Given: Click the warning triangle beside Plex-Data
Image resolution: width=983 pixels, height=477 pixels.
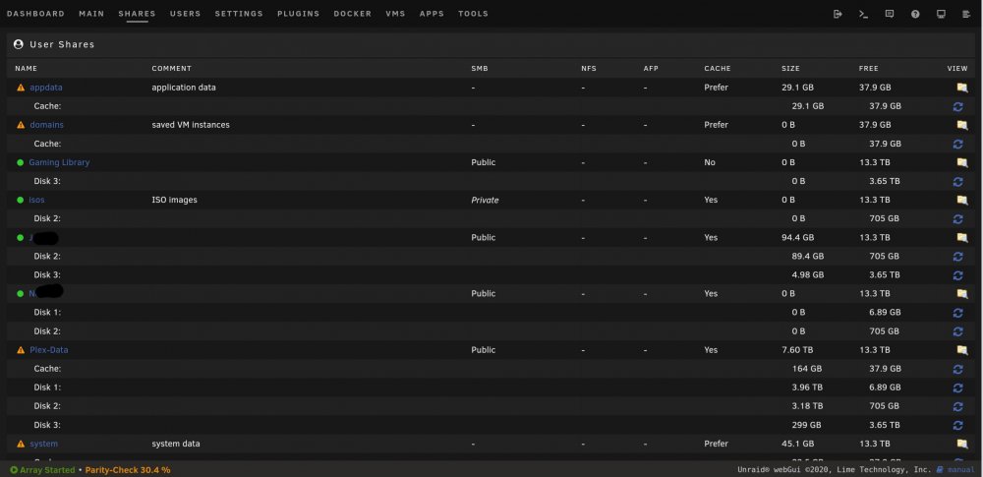Looking at the screenshot, I should click(x=21, y=350).
